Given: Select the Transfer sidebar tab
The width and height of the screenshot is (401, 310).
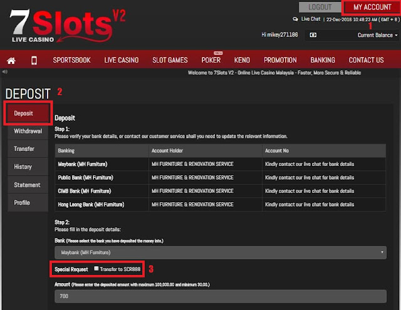Looking at the screenshot, I should (x=28, y=149).
